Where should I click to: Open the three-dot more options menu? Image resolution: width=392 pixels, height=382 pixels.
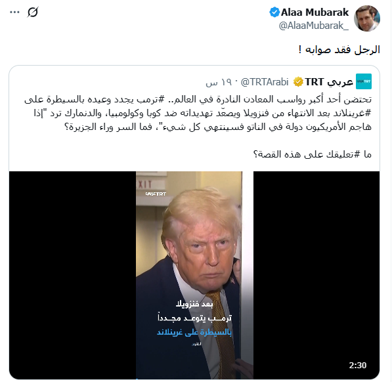(14, 12)
